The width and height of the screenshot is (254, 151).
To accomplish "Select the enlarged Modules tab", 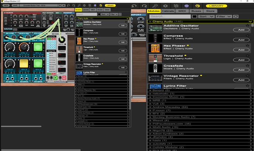I will 154,11.
